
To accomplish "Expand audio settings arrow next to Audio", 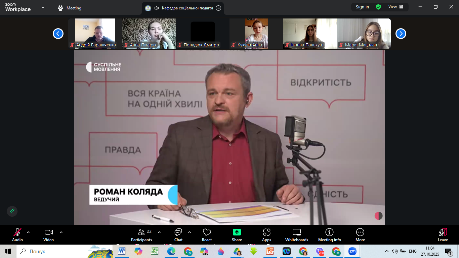I will click(x=28, y=232).
